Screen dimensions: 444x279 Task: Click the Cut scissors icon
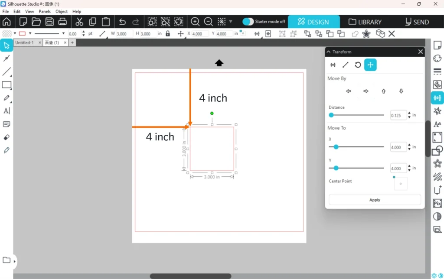pos(79,22)
